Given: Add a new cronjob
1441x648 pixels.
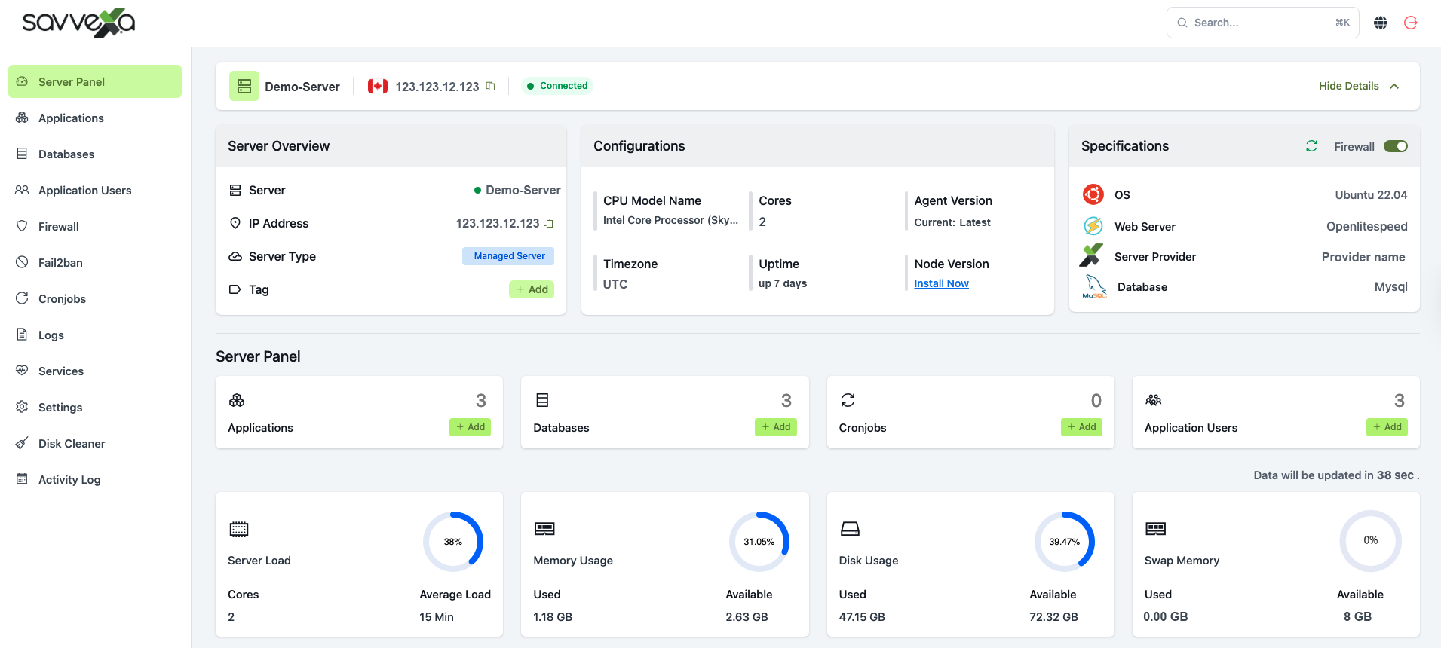Looking at the screenshot, I should point(1081,427).
